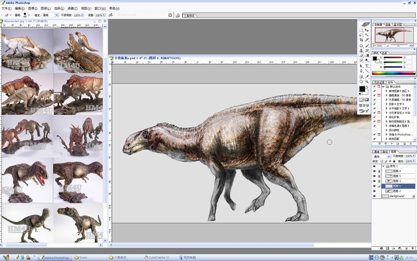Toggle visibility of 图层 6 layer
This screenshot has width=417, height=261.
[x=374, y=186]
